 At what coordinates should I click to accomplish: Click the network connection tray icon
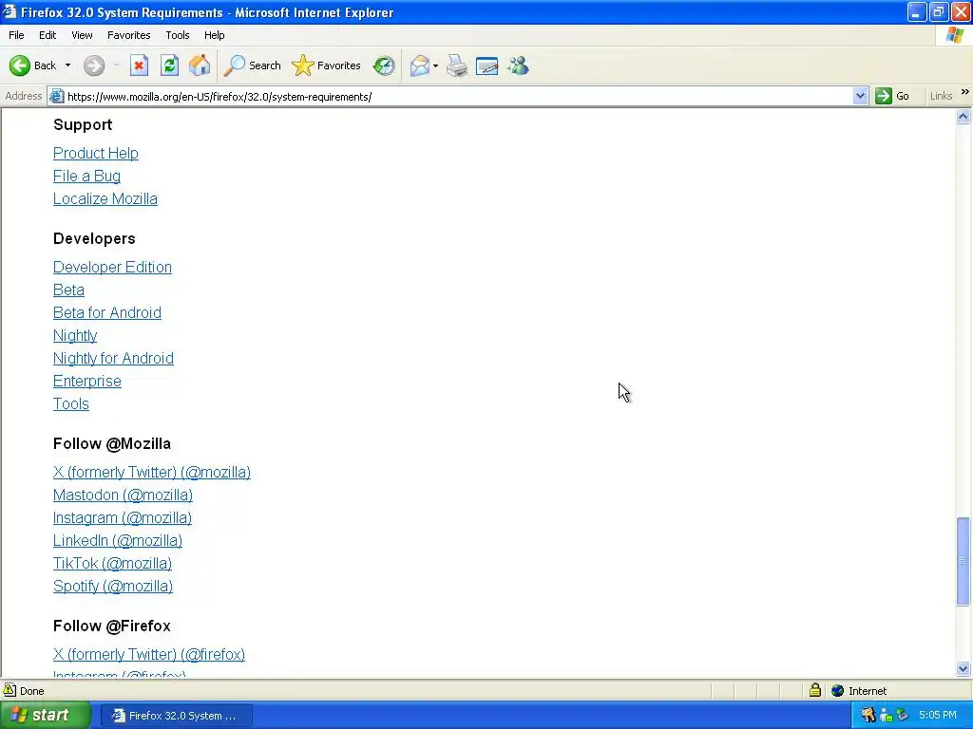887,716
